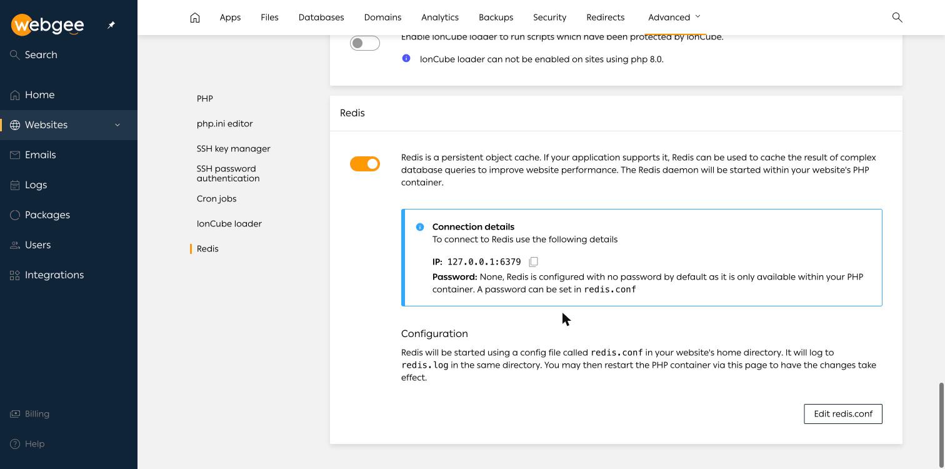Enable the IonCube loader toggle
Image resolution: width=945 pixels, height=469 pixels.
point(365,43)
